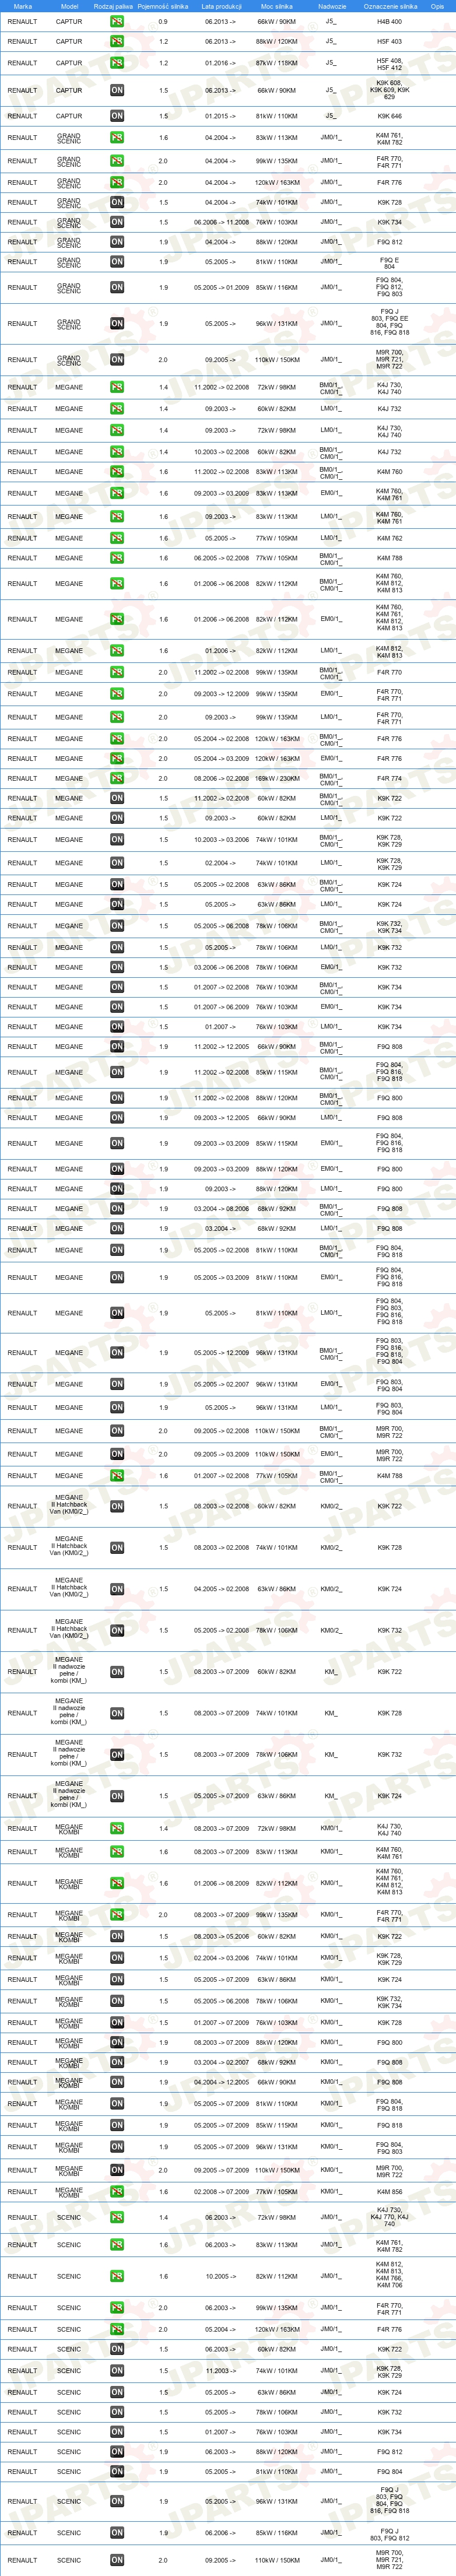
Task: Click diesel icon in MEGANE II nadwozie pełne K9K 732 row
Action: pyautogui.click(x=117, y=1755)
